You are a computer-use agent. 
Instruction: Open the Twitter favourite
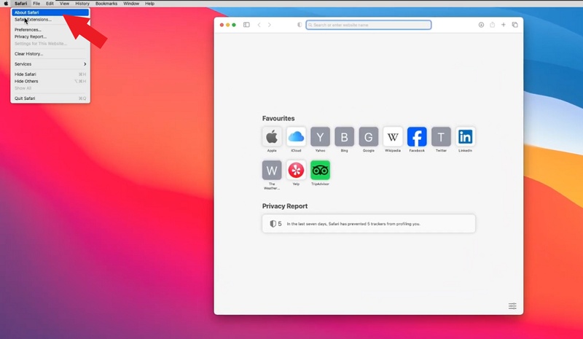441,137
